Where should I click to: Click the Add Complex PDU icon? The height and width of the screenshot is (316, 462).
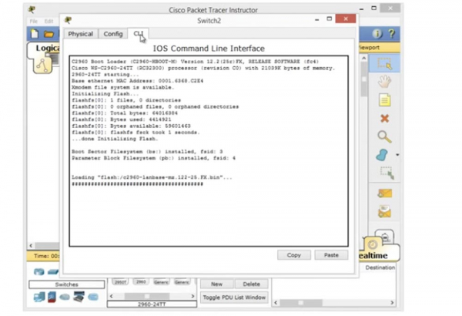tap(385, 210)
